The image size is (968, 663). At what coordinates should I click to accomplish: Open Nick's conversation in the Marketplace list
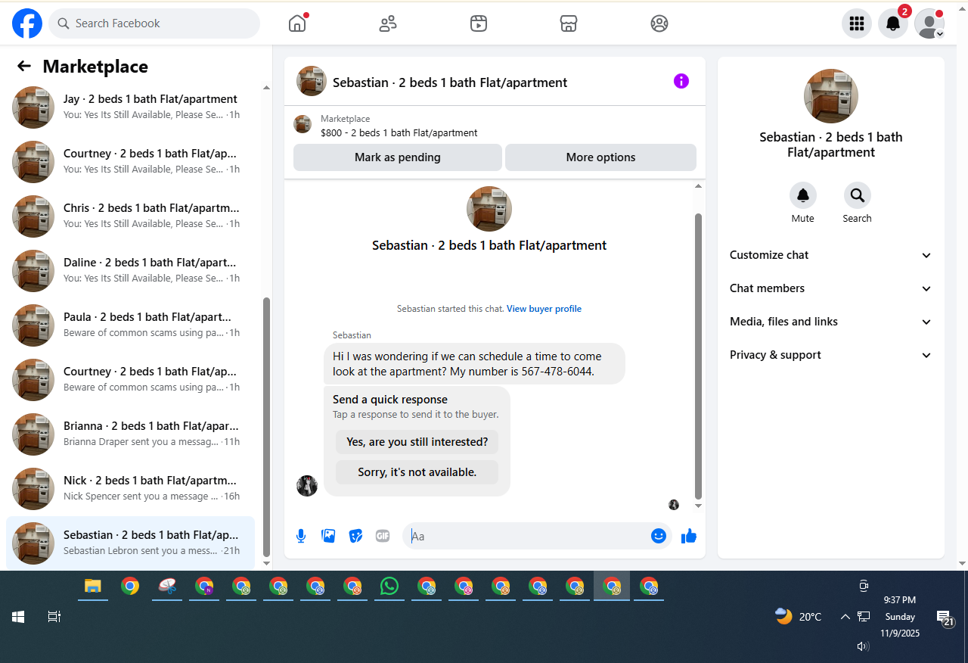130,489
